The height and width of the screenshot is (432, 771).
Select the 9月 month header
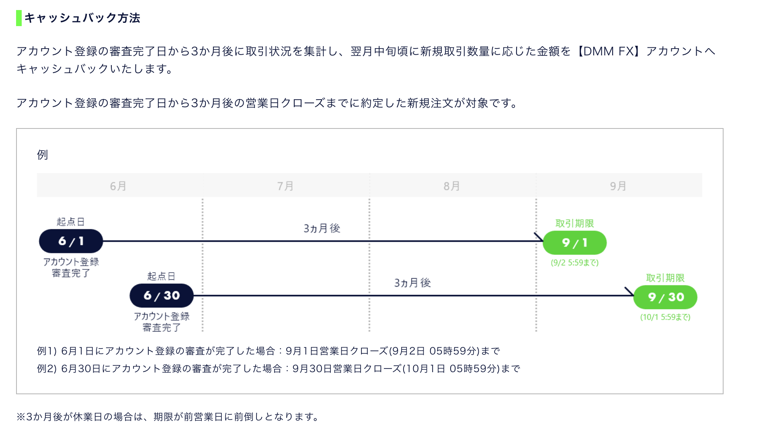tap(618, 186)
